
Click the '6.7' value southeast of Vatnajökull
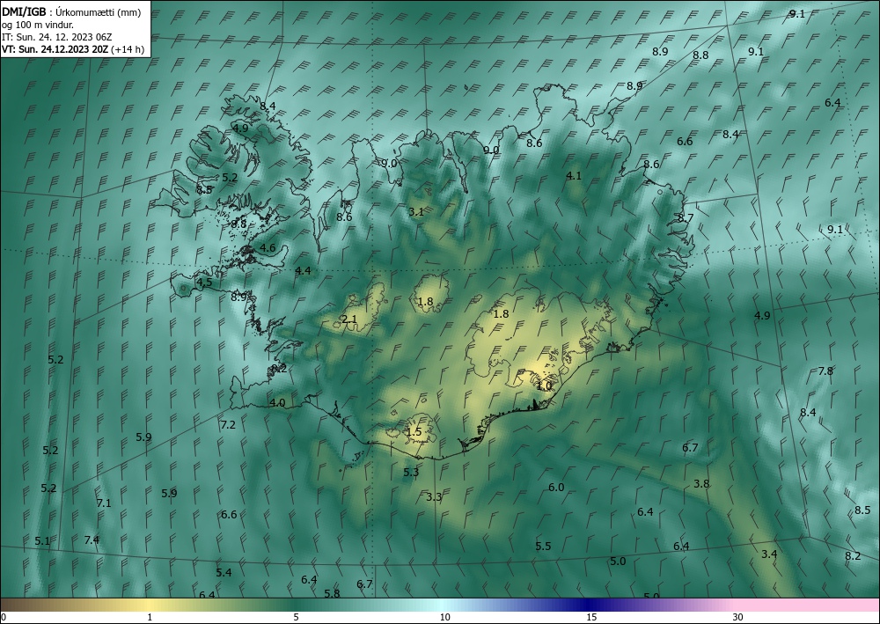click(690, 447)
